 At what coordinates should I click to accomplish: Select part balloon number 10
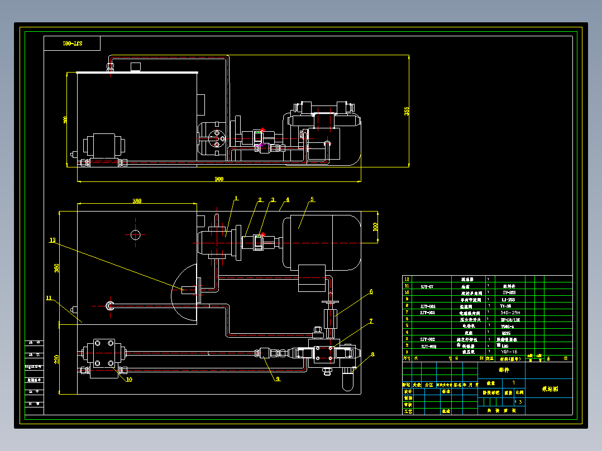129,379
